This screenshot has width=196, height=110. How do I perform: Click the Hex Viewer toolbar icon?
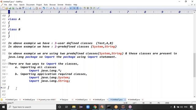point(68,8)
